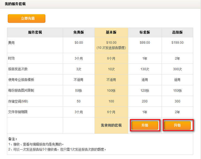The height and width of the screenshot is (159, 201).
Task: Click the 每份报告图片限制 row label
Action: [21, 91]
